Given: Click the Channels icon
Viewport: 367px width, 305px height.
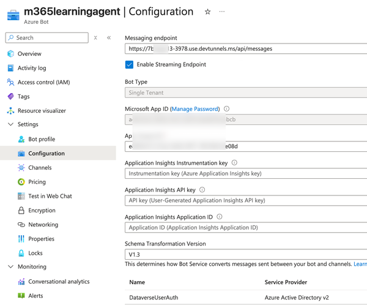Looking at the screenshot, I should [21, 168].
